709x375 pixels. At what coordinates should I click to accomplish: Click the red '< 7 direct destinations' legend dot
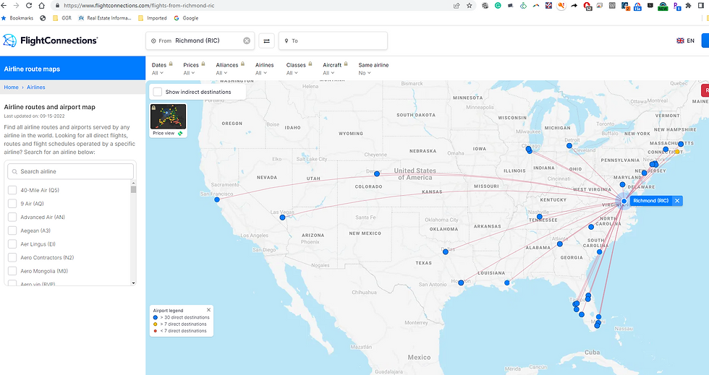pyautogui.click(x=156, y=331)
